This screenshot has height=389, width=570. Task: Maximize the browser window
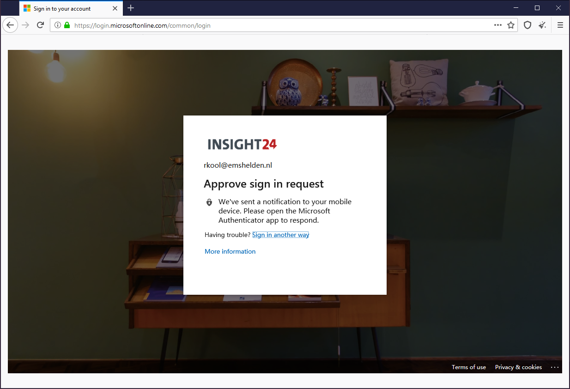[537, 8]
